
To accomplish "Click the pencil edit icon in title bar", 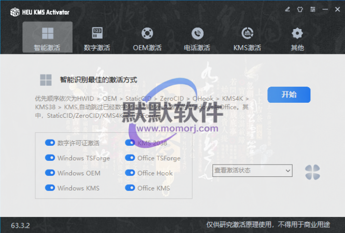I will 288,9.
